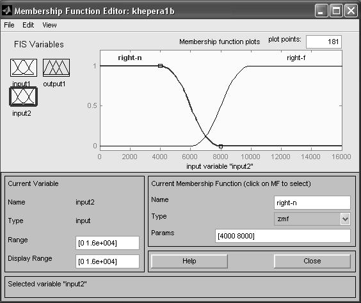The width and height of the screenshot is (361, 303).
Task: Open the membership function Type dropdown
Action: pyautogui.click(x=312, y=219)
